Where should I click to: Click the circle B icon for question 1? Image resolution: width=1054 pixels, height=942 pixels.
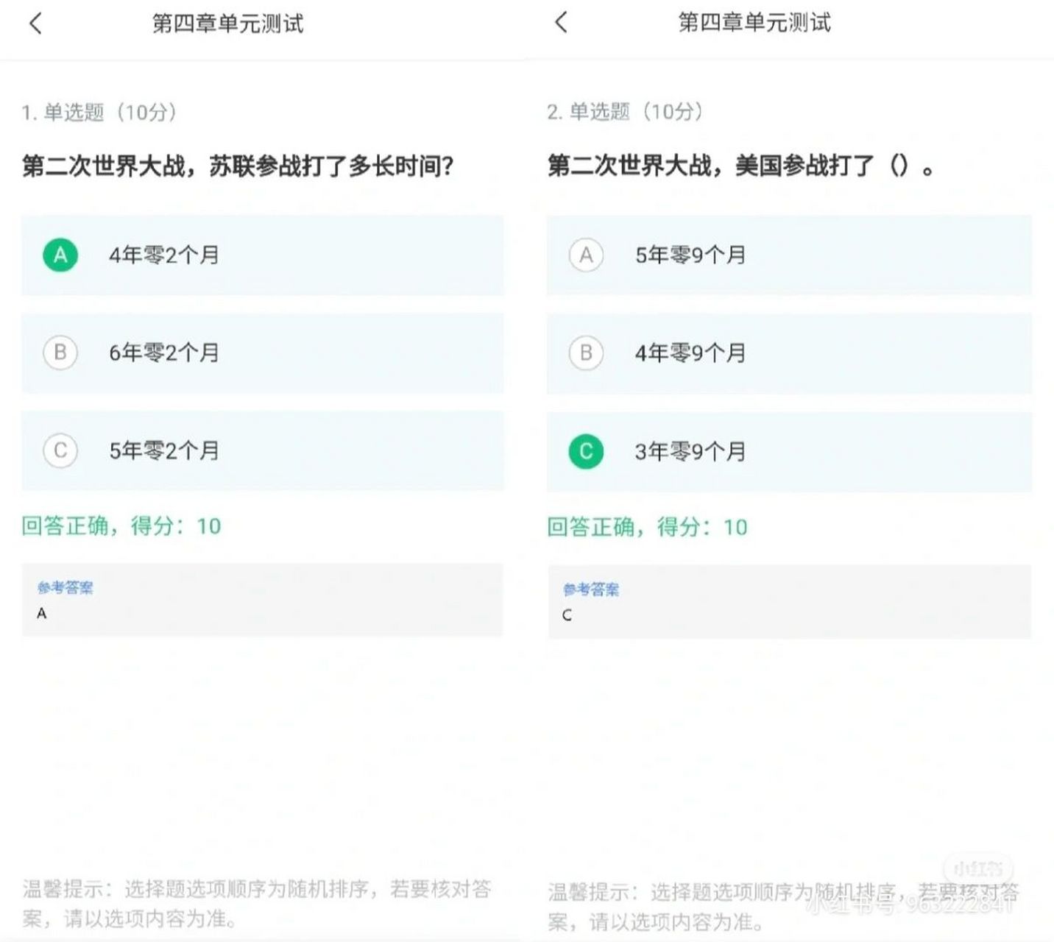60,353
